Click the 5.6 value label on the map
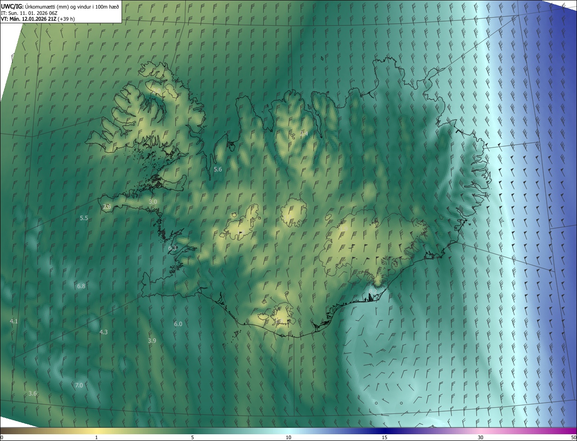 coord(218,169)
